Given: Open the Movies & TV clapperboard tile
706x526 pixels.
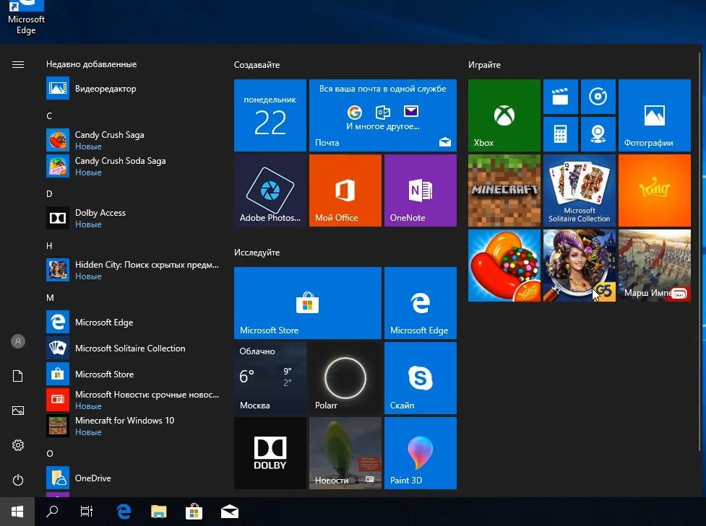Looking at the screenshot, I should point(561,97).
